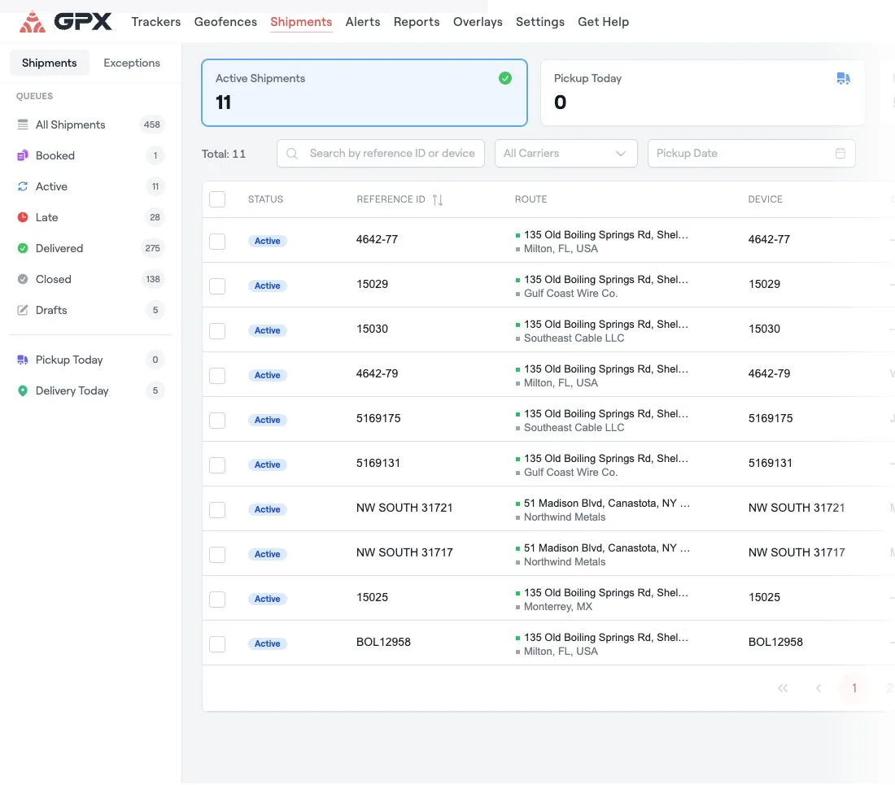Open the Trackers menu
This screenshot has height=785, width=895.
coord(156,22)
